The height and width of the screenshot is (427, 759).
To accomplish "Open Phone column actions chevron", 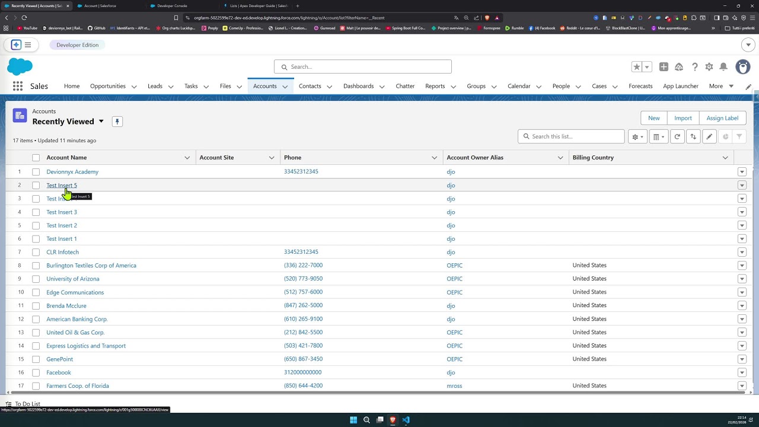I will tap(434, 158).
